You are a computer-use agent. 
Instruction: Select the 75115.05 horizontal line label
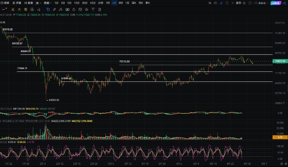[x=124, y=61]
